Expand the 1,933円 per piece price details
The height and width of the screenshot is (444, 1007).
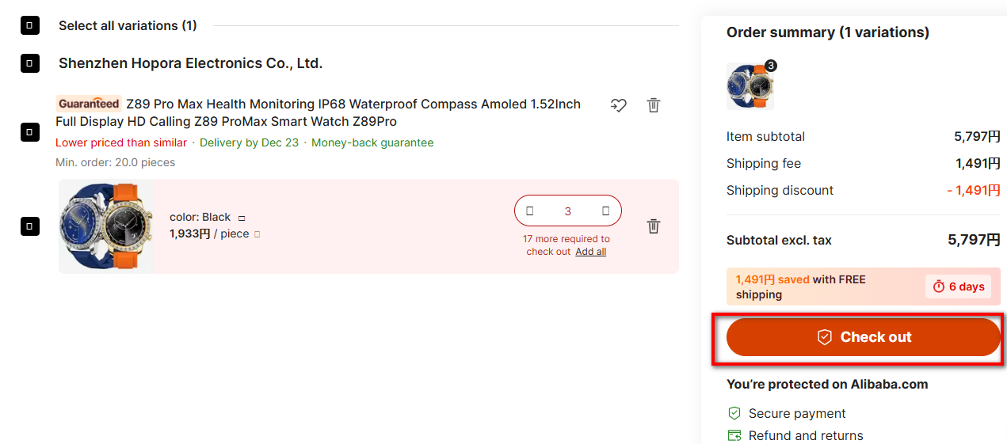point(257,234)
